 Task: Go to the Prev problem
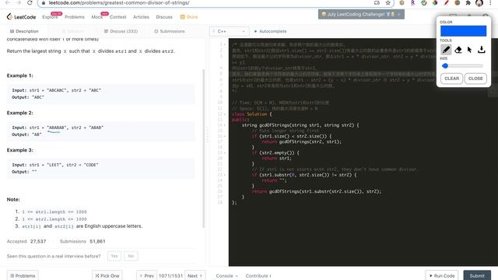pyautogui.click(x=147, y=275)
